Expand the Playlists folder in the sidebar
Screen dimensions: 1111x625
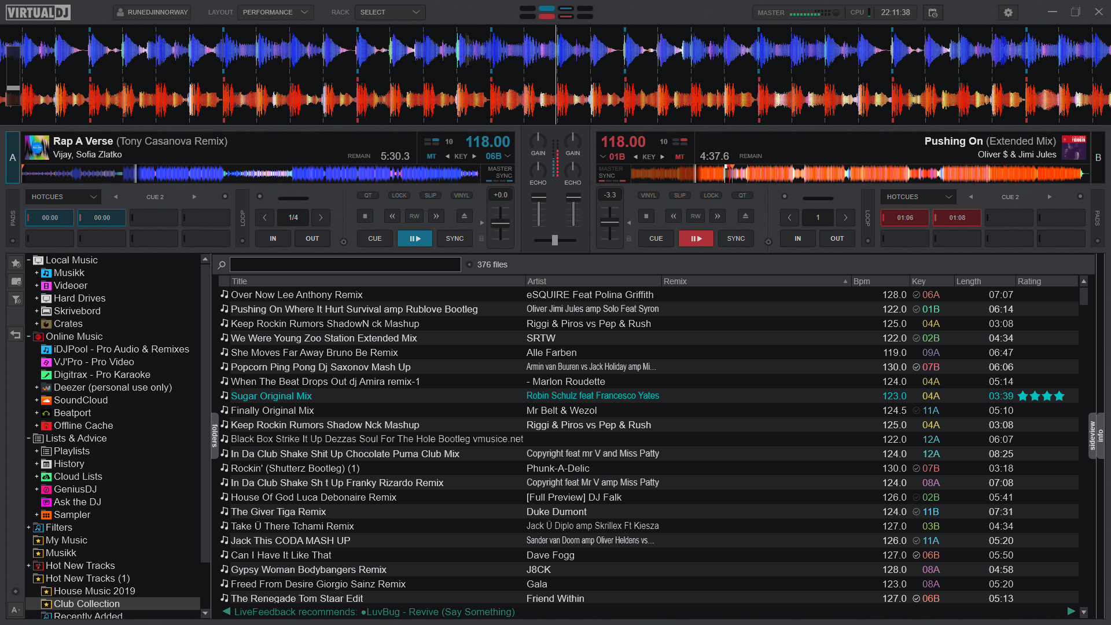38,451
